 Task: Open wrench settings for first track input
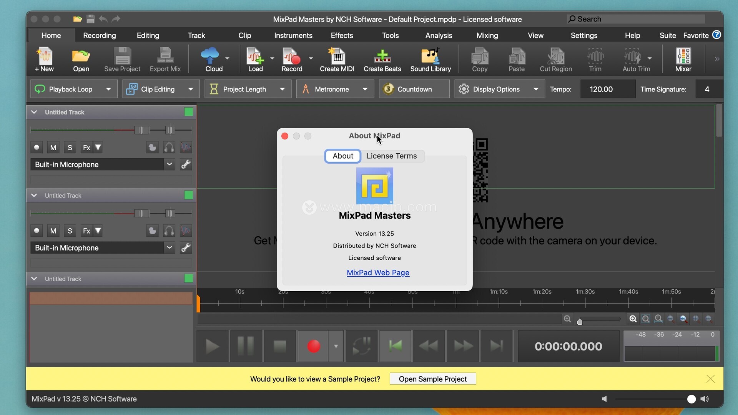(x=186, y=164)
